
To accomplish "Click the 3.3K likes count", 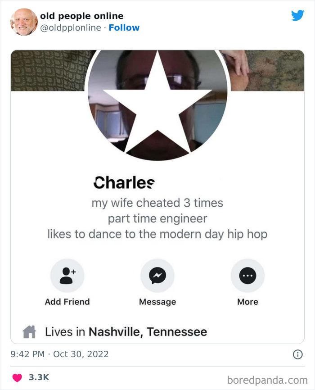I will [39, 377].
